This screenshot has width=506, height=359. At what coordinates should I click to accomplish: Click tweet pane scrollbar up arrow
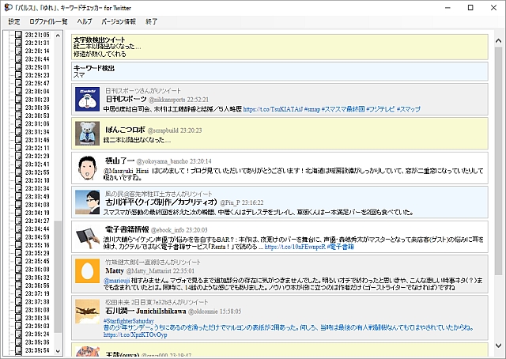pos(498,41)
